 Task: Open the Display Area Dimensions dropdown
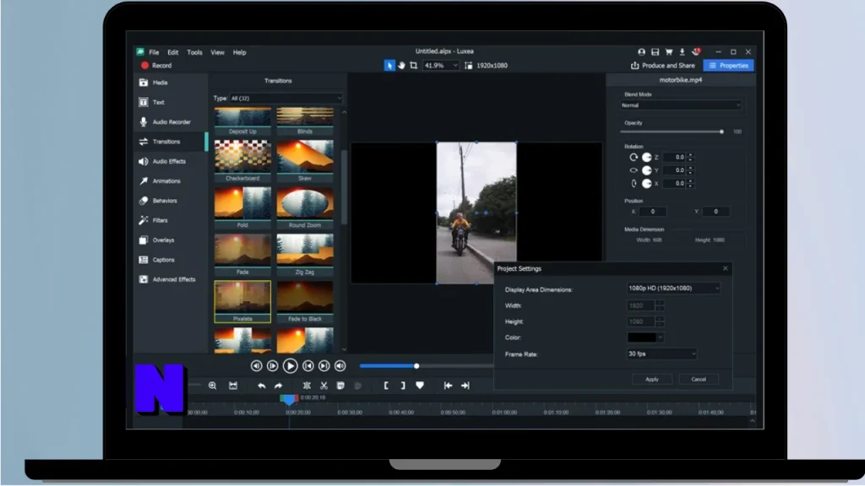pyautogui.click(x=673, y=289)
